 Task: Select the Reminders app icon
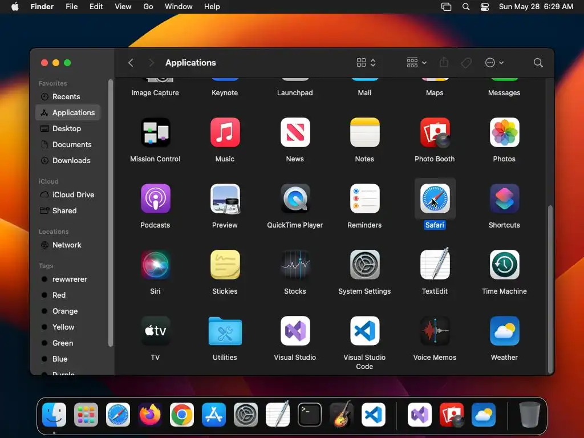pyautogui.click(x=364, y=198)
